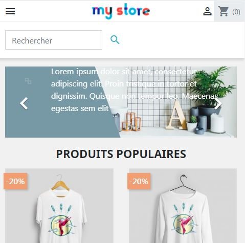
Task: Click the -20% badge on first product
Action: pyautogui.click(x=15, y=181)
